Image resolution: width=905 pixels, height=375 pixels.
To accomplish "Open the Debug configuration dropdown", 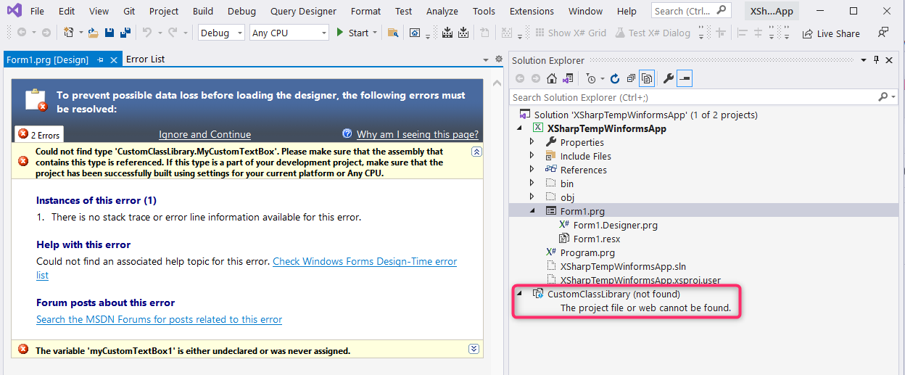I will click(221, 33).
